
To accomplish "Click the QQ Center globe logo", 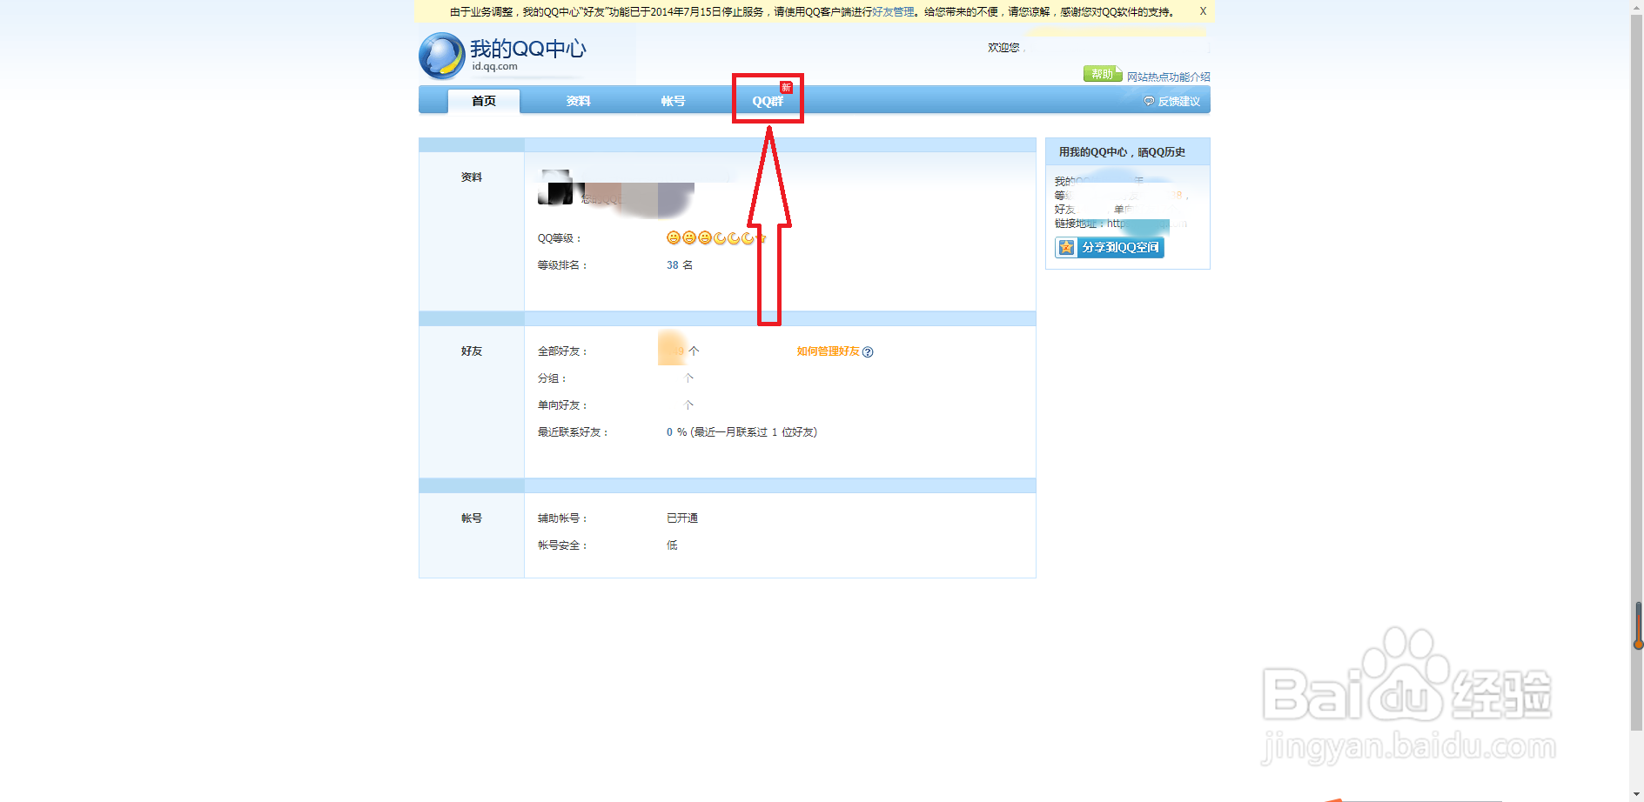I will 442,56.
